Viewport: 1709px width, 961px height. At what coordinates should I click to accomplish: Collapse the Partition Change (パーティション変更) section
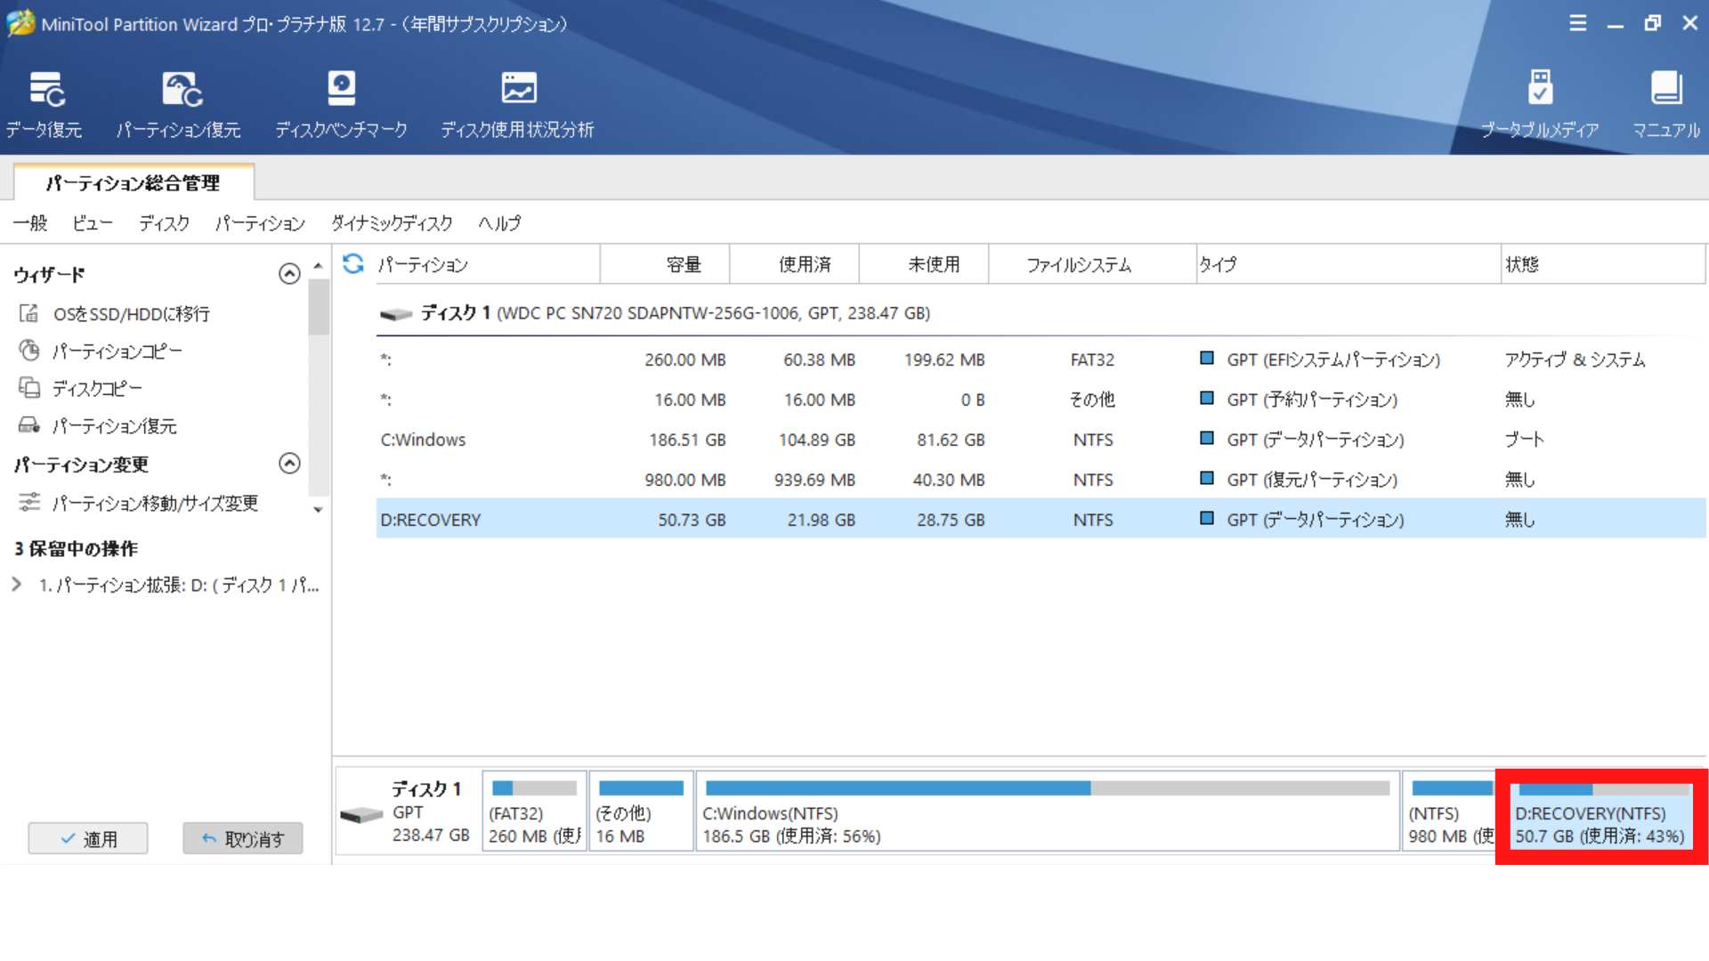[289, 464]
